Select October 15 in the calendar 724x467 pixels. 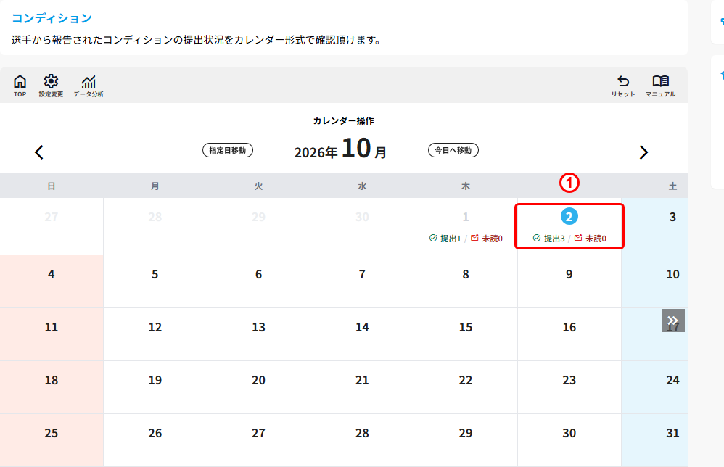pyautogui.click(x=466, y=327)
